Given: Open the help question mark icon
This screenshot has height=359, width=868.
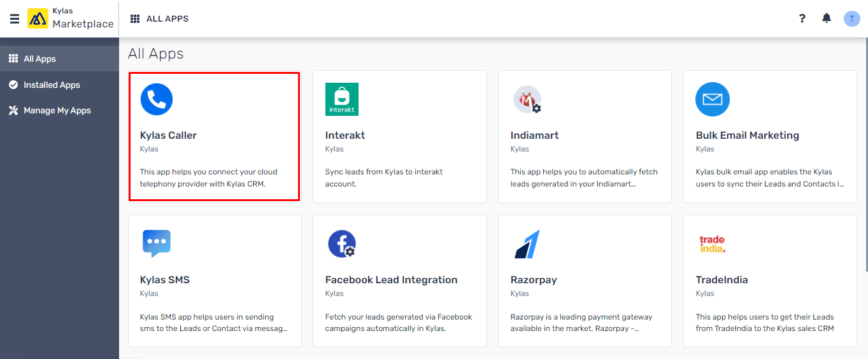Looking at the screenshot, I should 802,18.
